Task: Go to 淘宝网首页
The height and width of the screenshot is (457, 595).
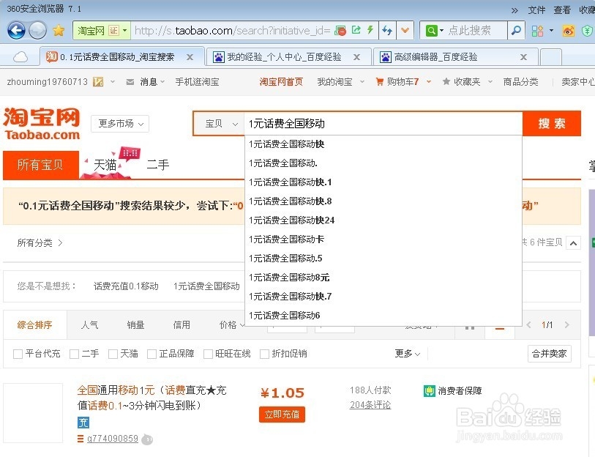Action: [x=281, y=82]
